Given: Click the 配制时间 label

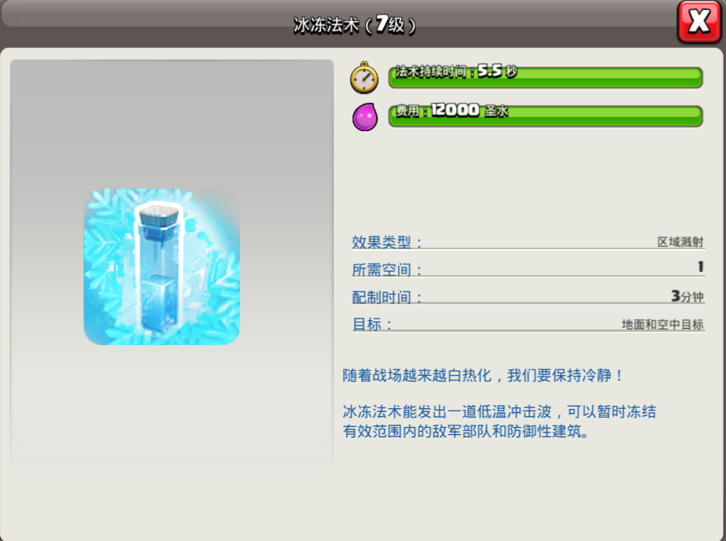Looking at the screenshot, I should (x=387, y=297).
